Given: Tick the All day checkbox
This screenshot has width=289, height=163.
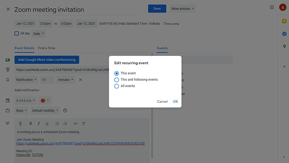Looking at the screenshot, I should point(17,34).
